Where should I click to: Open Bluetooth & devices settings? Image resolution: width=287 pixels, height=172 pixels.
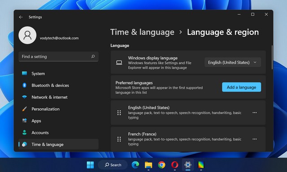[x=58, y=86]
